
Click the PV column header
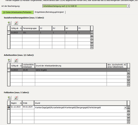[x=84, y=28]
